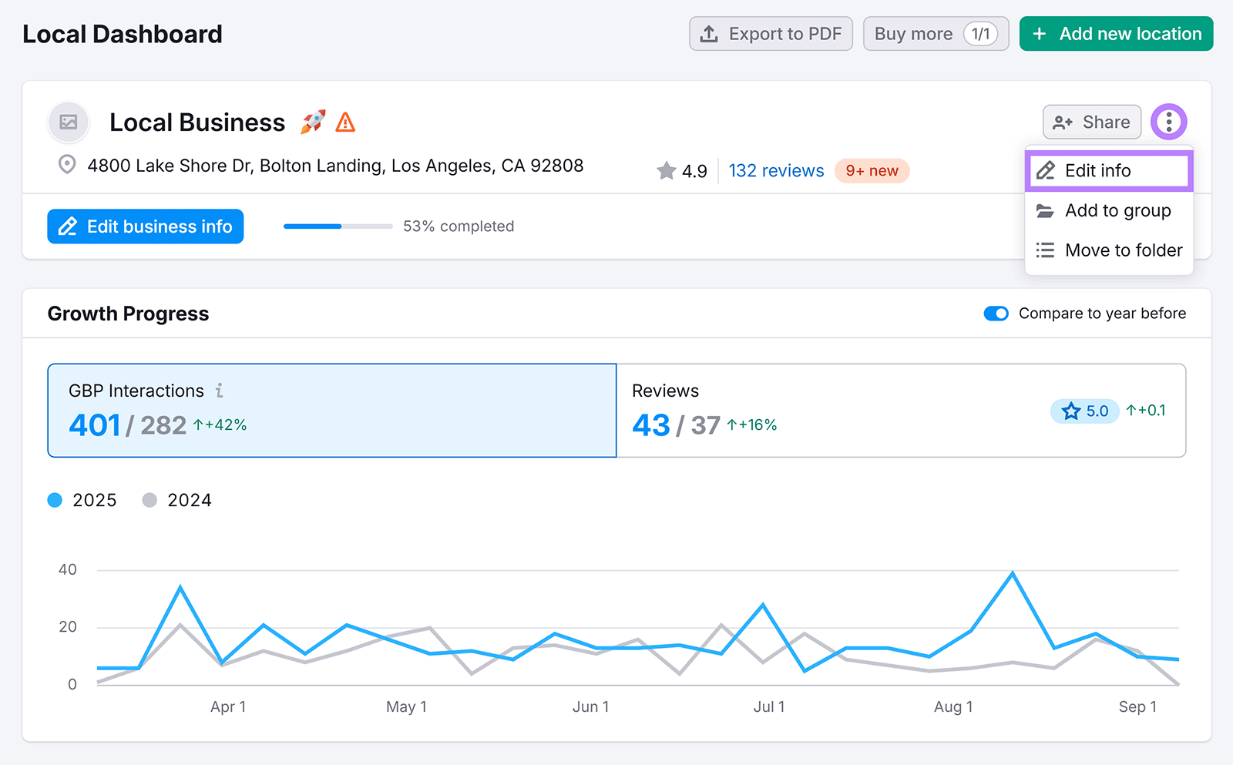Select the 2024 legend dot
The height and width of the screenshot is (765, 1233).
pos(150,500)
